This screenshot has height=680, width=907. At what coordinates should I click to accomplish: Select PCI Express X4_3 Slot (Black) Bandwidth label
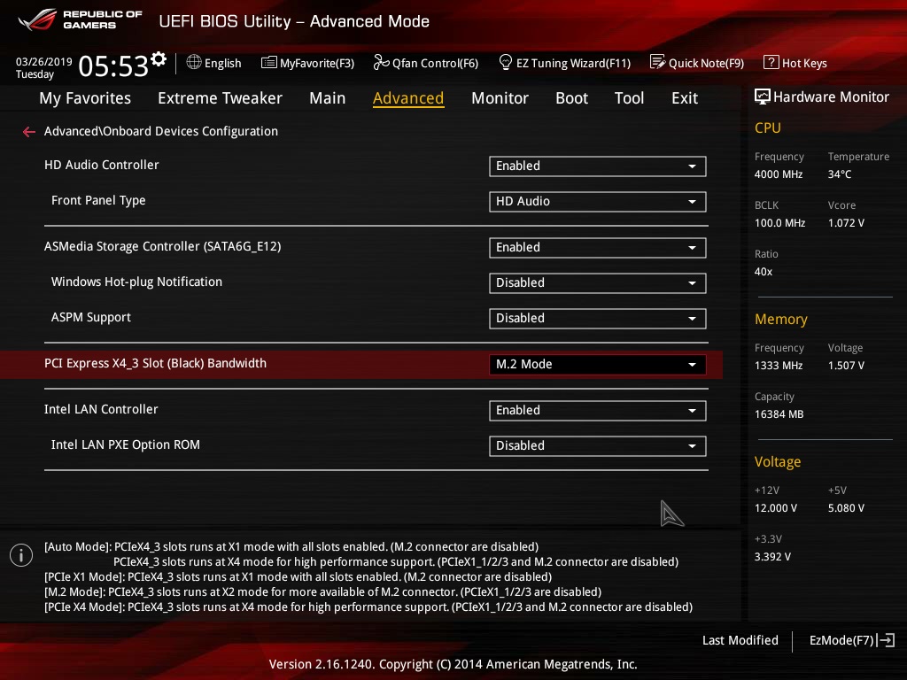tap(155, 363)
